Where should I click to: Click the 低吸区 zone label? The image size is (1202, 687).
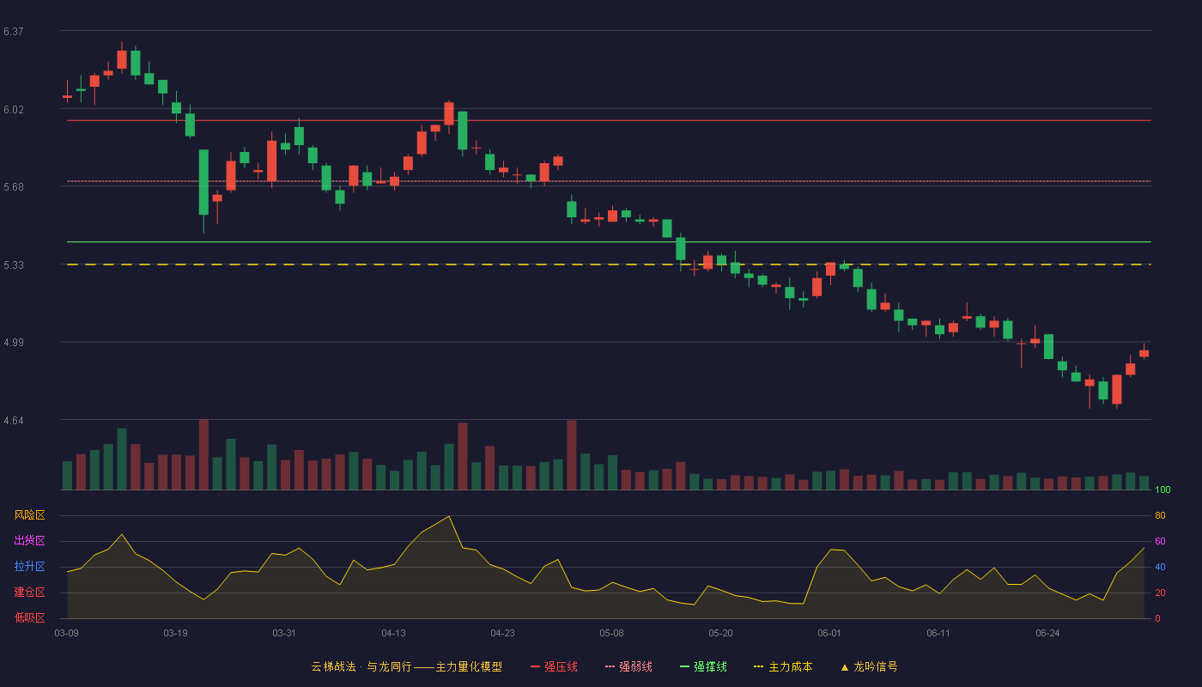pyautogui.click(x=29, y=617)
